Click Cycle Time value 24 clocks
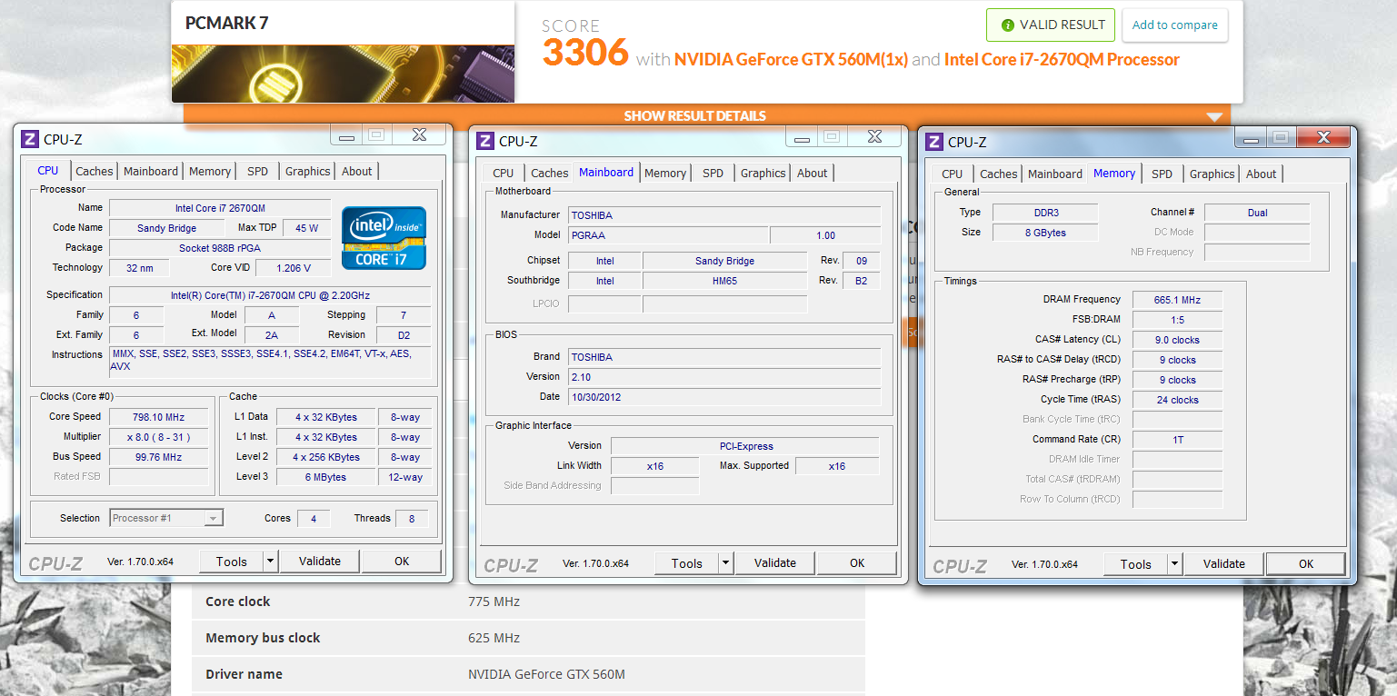 point(1177,400)
